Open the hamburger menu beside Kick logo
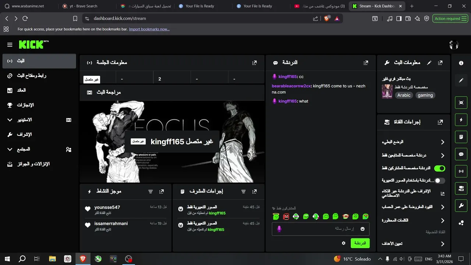 click(10, 45)
